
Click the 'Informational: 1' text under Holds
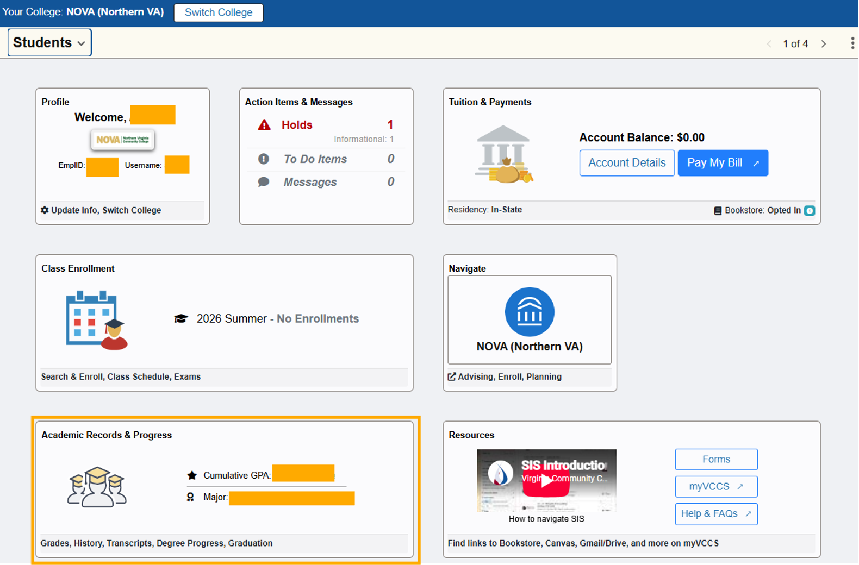[364, 139]
